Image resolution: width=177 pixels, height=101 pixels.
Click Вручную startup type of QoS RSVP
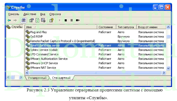tap(123, 37)
